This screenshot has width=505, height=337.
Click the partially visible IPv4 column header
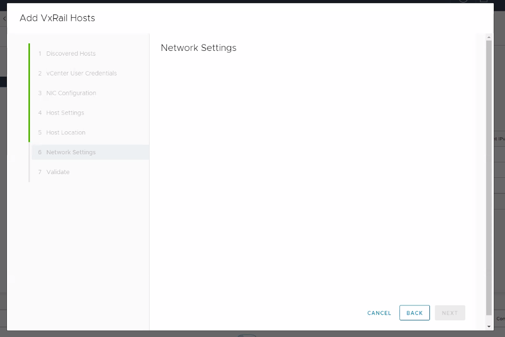(498, 138)
